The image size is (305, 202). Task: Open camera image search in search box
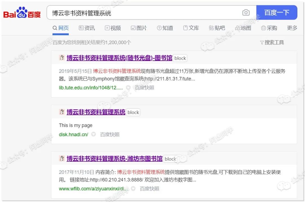tap(246, 13)
